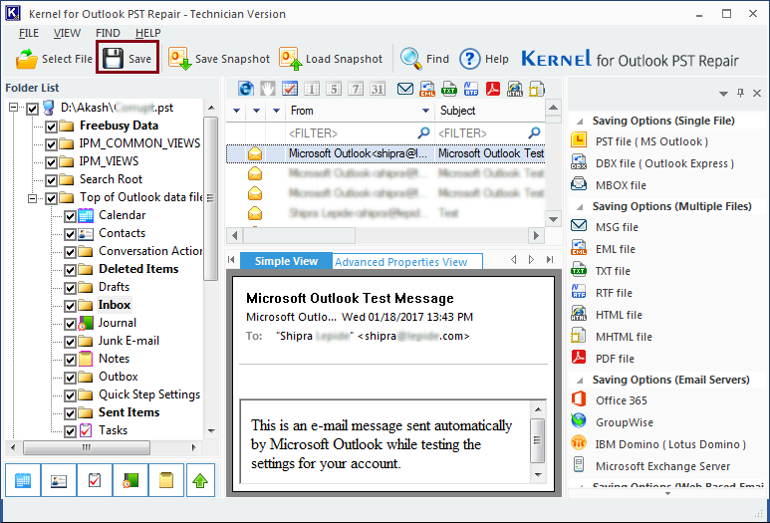This screenshot has width=770, height=523.
Task: Uncheck the Freebusy Data checkbox
Action: click(x=52, y=127)
